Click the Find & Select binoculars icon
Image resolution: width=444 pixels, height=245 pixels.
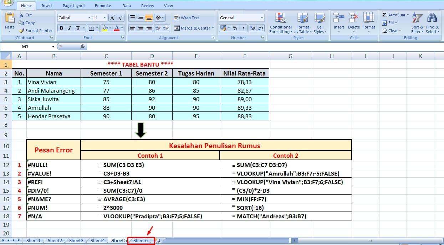(x=432, y=19)
